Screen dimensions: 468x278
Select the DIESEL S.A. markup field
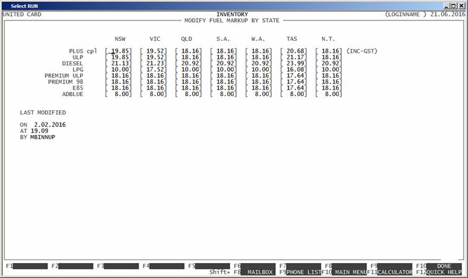(223, 63)
